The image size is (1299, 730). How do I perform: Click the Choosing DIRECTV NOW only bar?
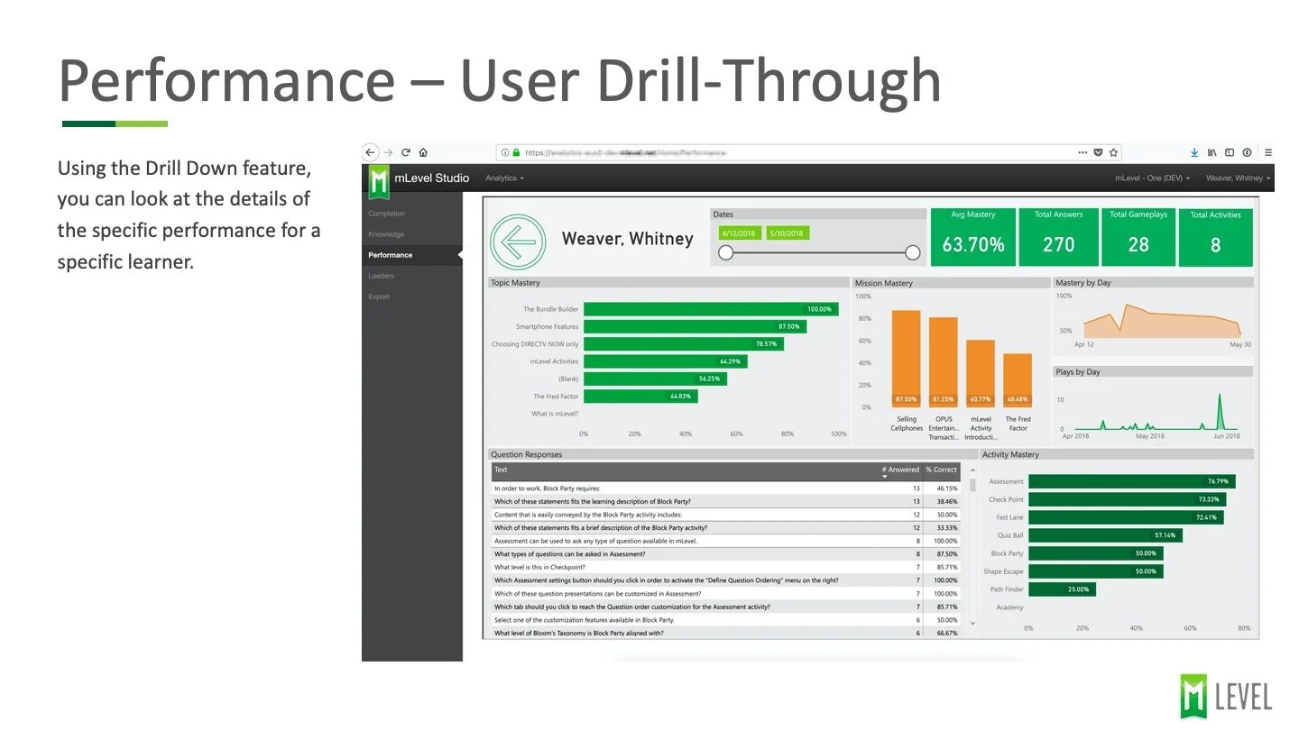(684, 344)
